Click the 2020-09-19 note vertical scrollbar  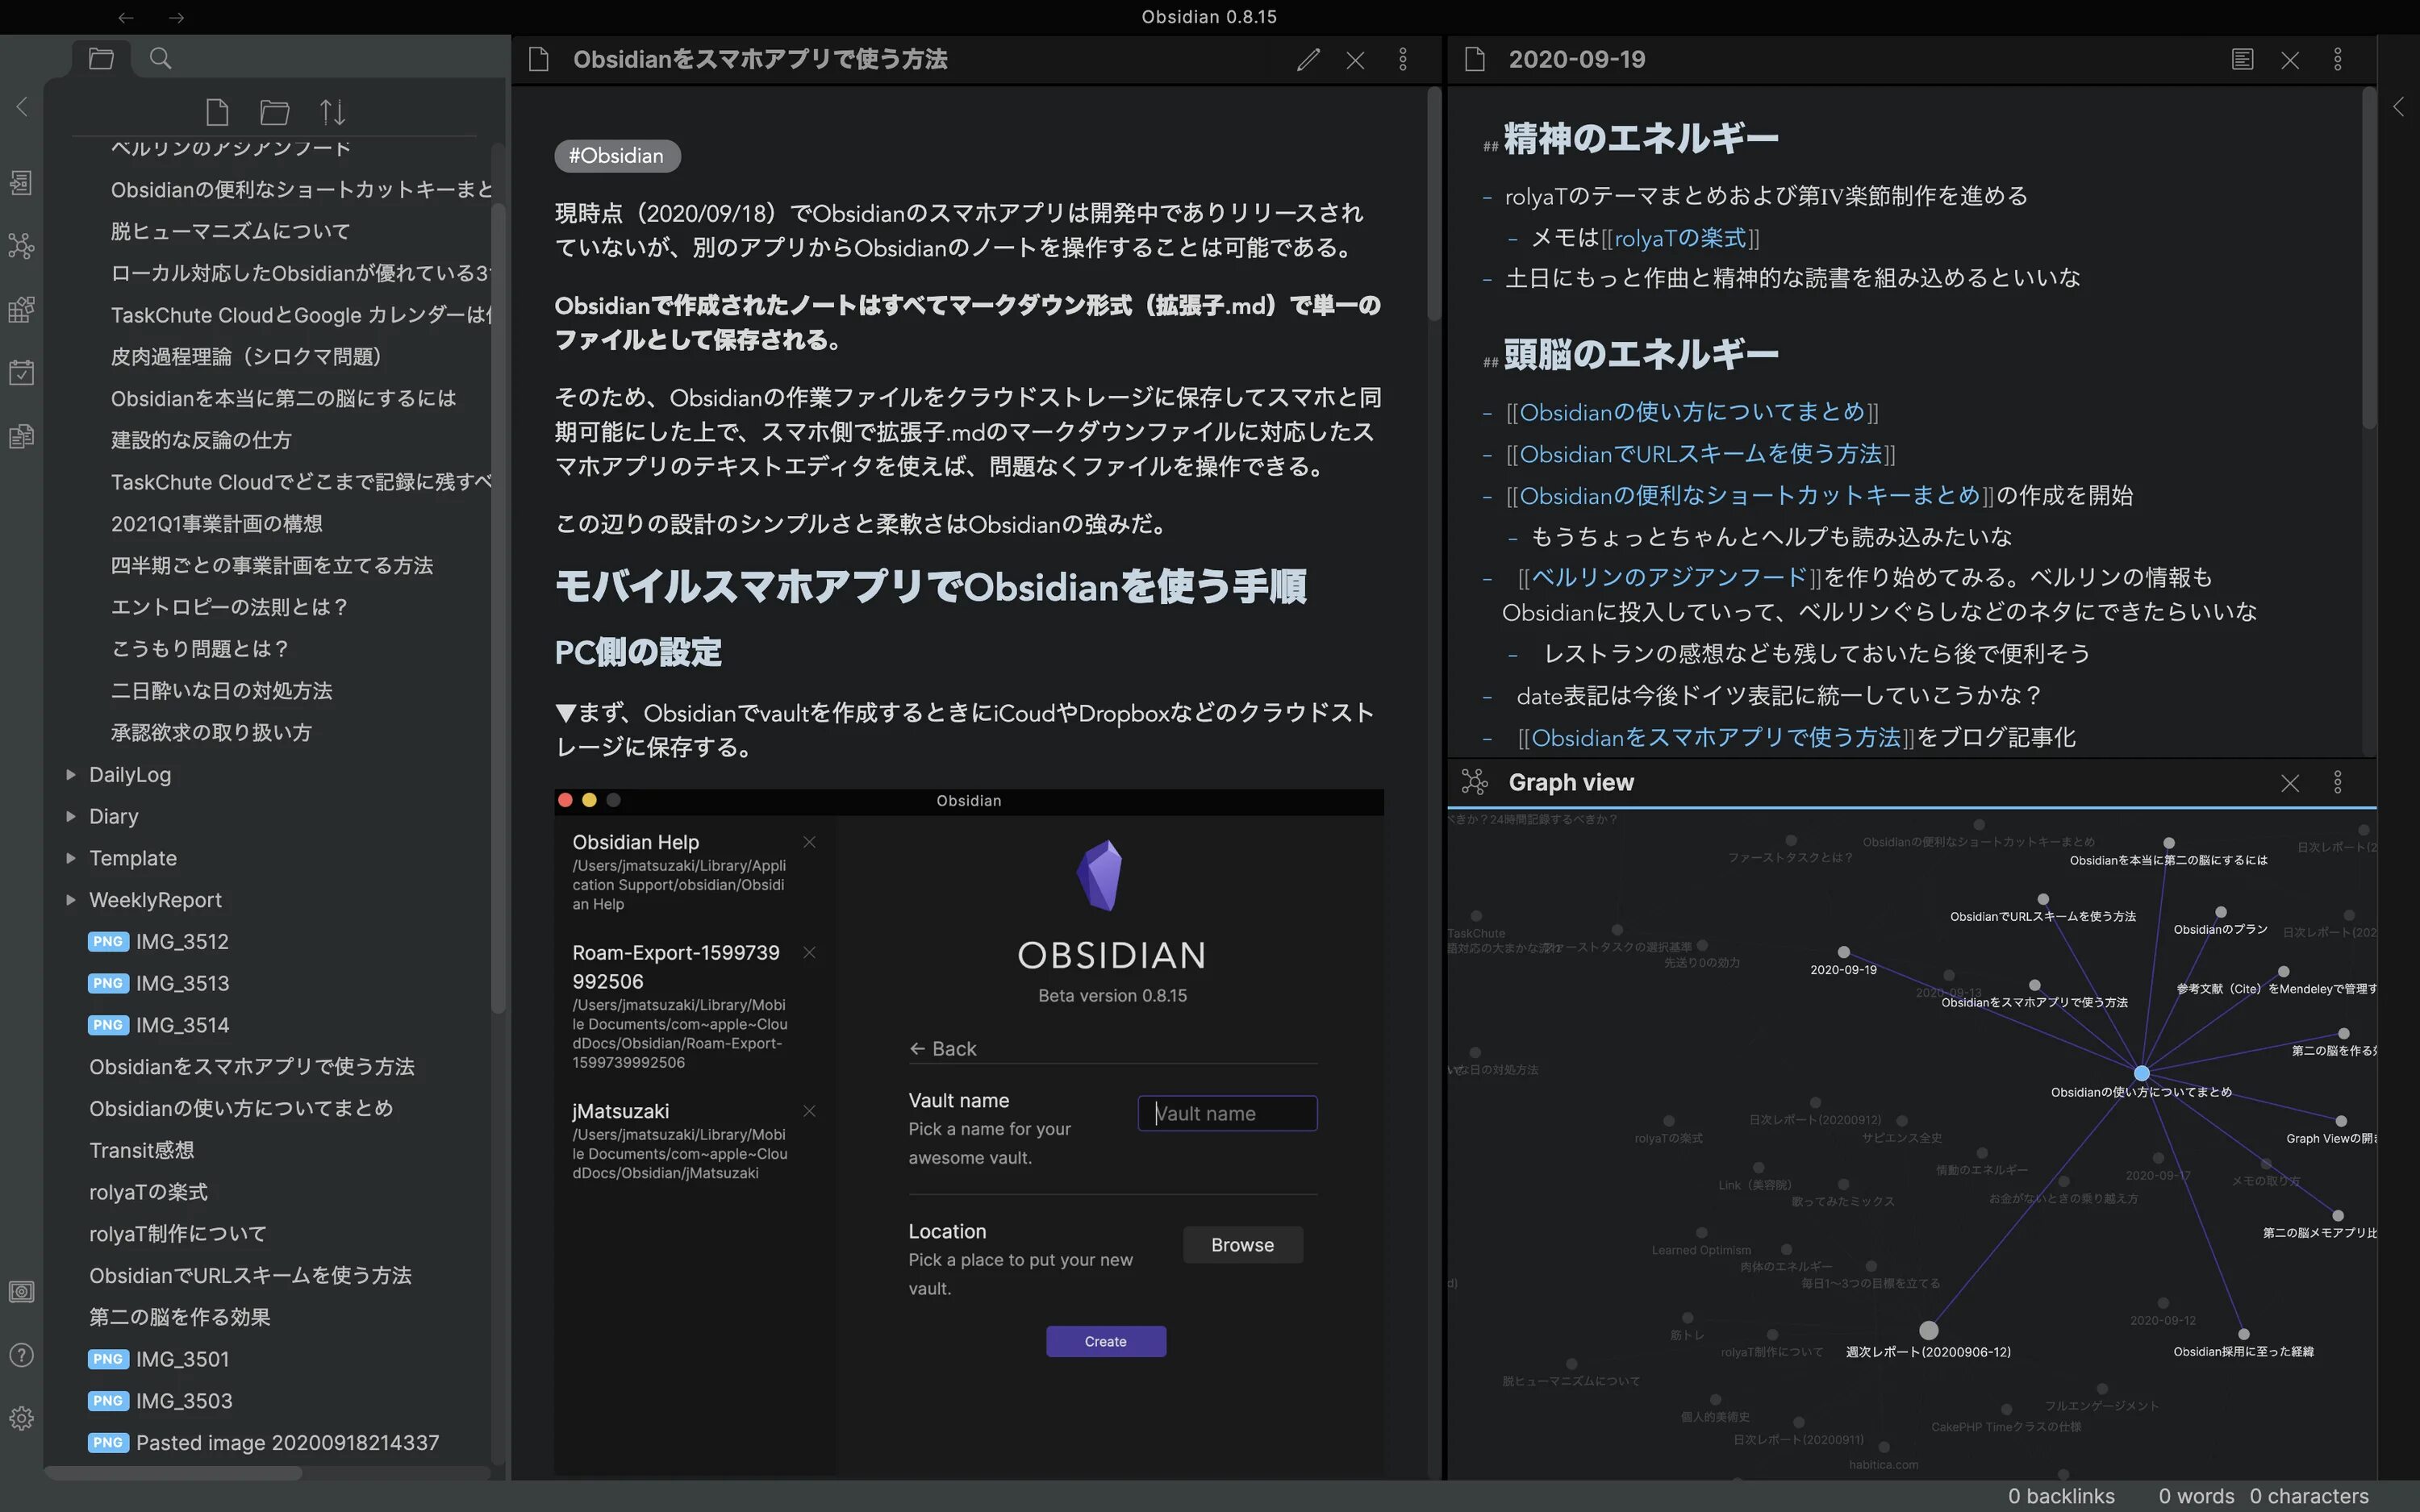[2369, 258]
